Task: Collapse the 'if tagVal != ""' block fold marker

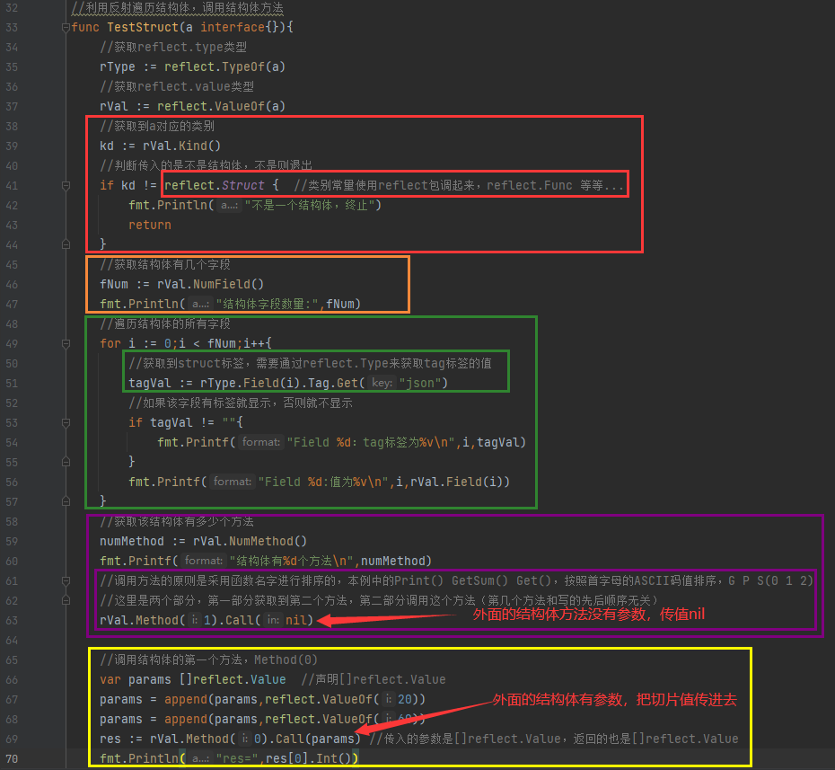Action: (66, 423)
